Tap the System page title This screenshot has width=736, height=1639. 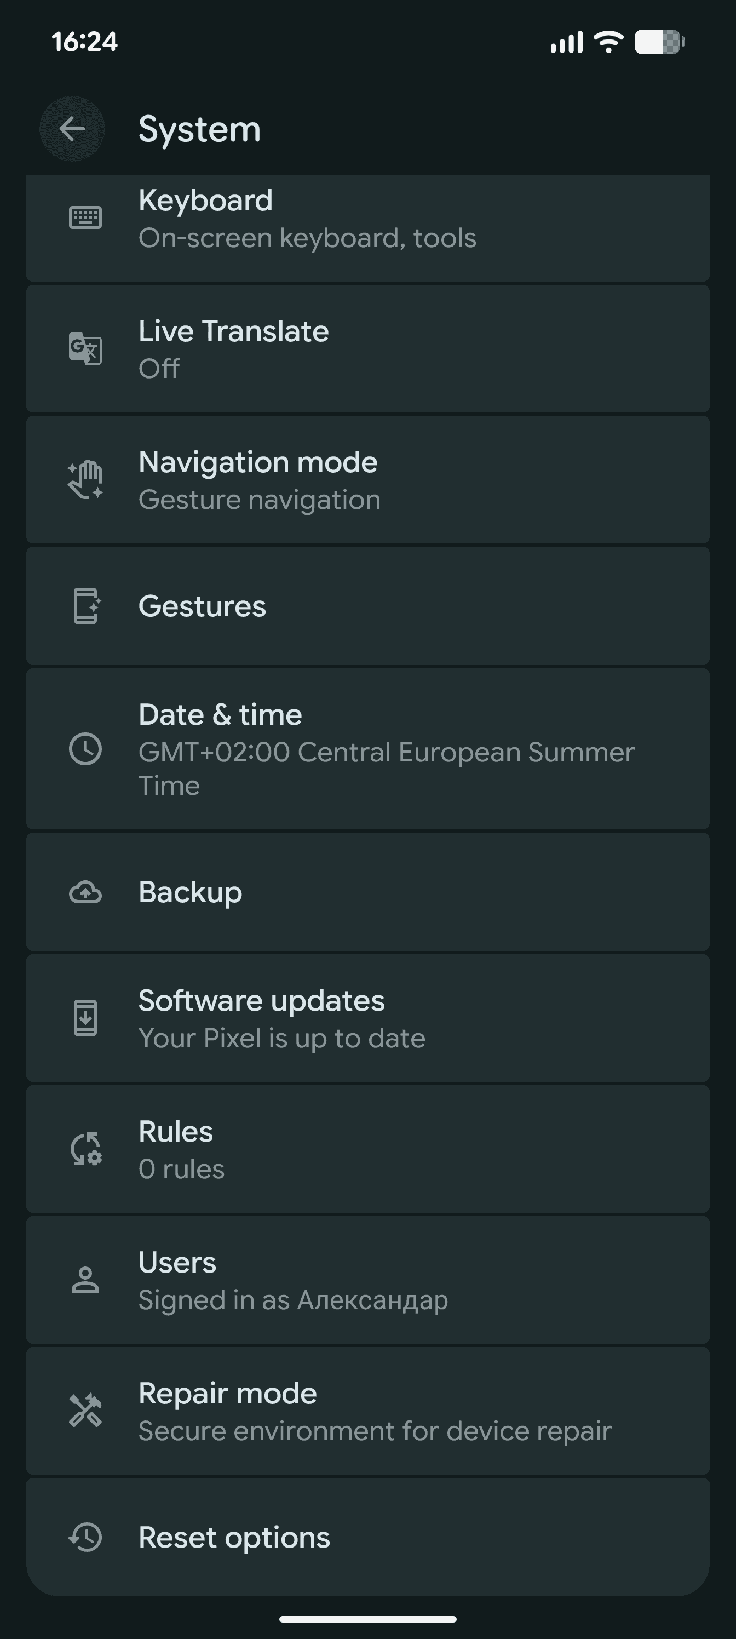coord(200,129)
